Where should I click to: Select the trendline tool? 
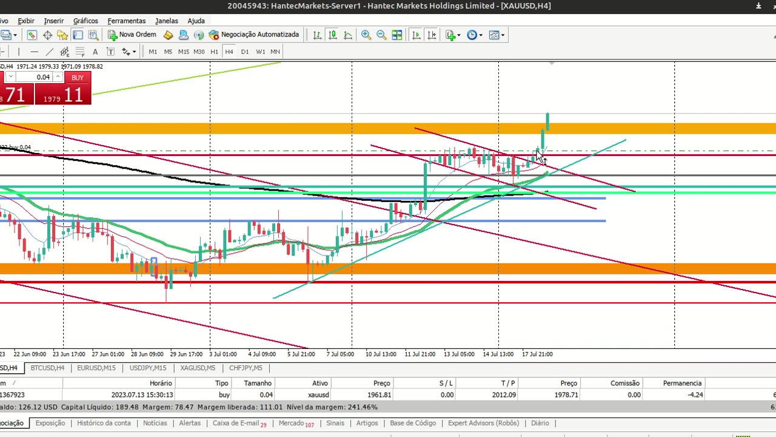[x=49, y=52]
